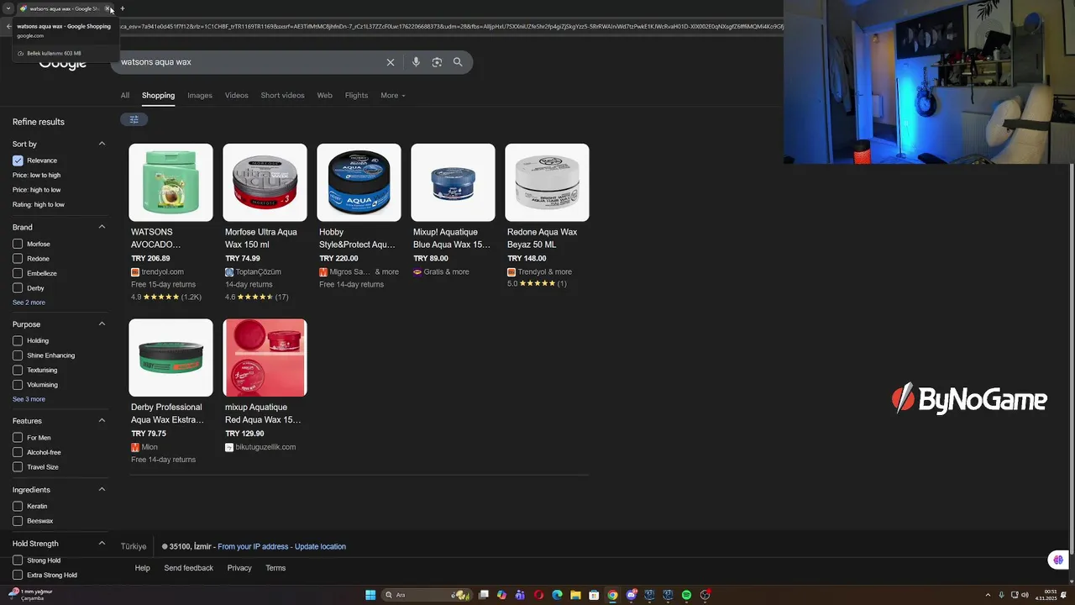Check the Keratin ingredient filter
The width and height of the screenshot is (1075, 605).
coord(18,506)
